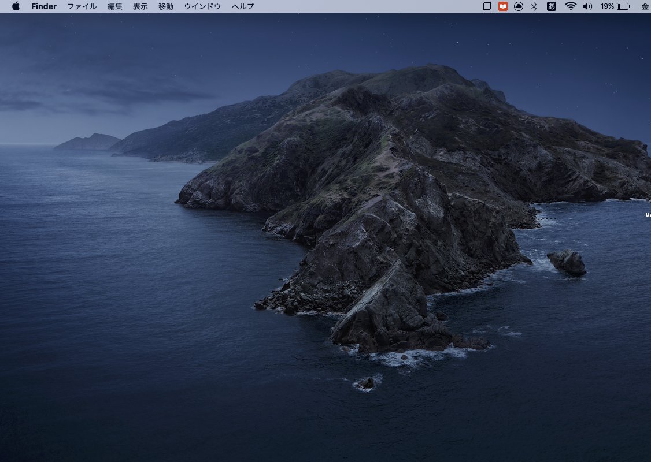
Task: Open the ファイル menu
Action: [82, 6]
